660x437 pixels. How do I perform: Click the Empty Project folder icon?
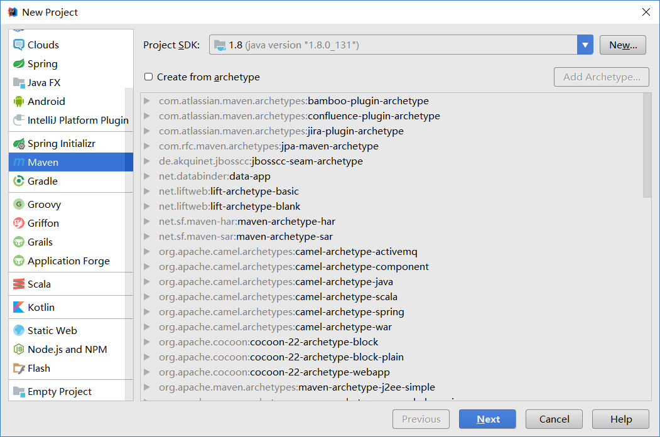pos(19,392)
